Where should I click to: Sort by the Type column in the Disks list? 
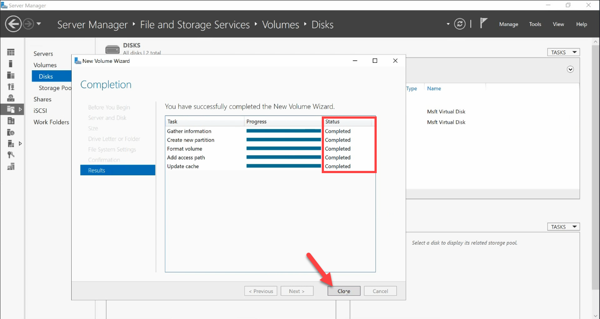[412, 88]
